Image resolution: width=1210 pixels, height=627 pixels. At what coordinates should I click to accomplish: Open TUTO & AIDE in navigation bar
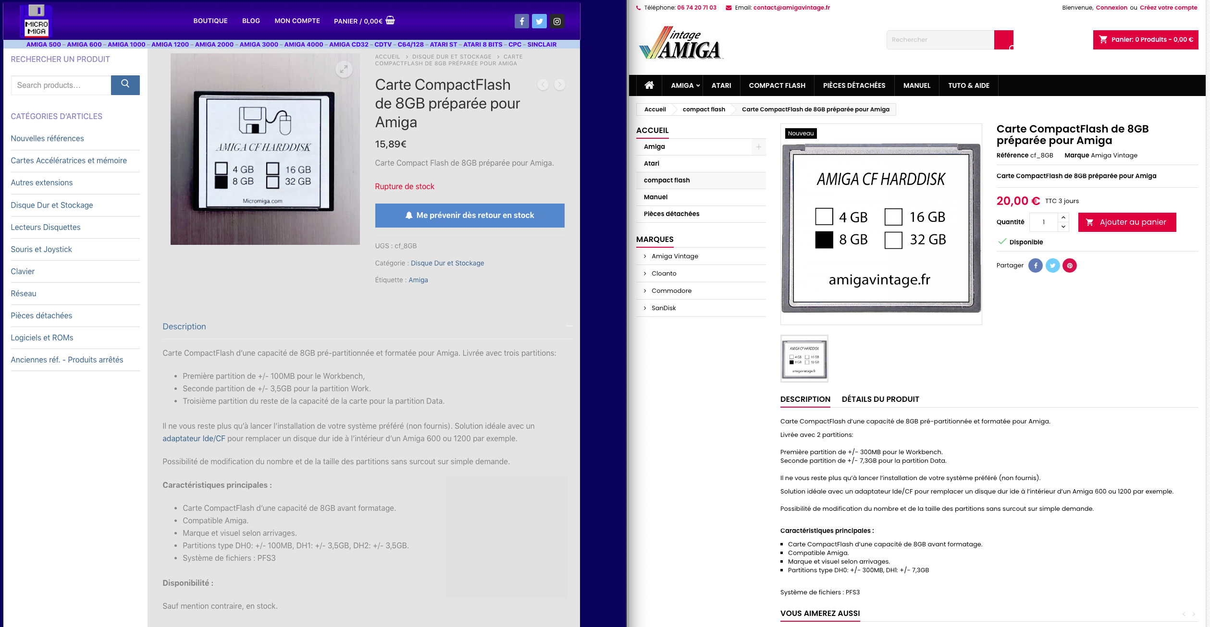[x=969, y=85]
